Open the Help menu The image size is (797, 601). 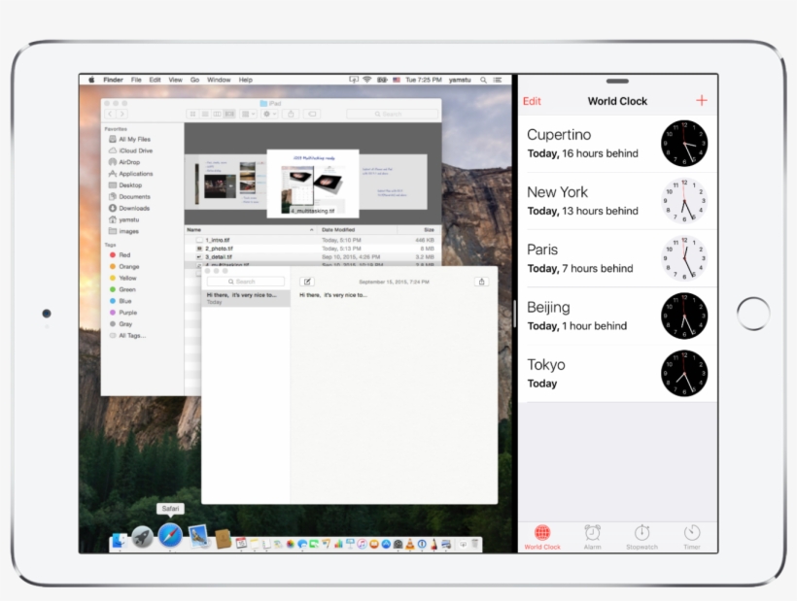[x=246, y=80]
